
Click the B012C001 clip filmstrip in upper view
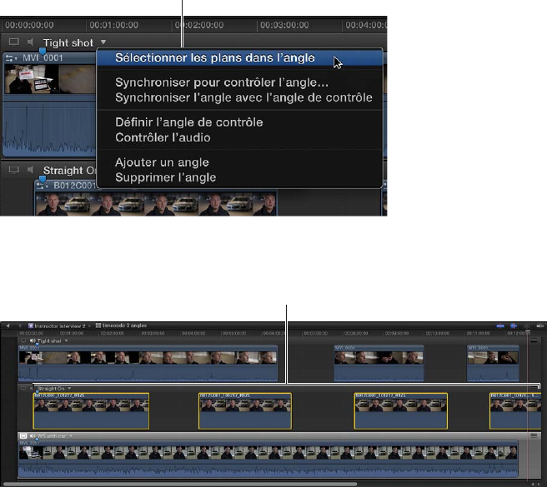coord(156,205)
